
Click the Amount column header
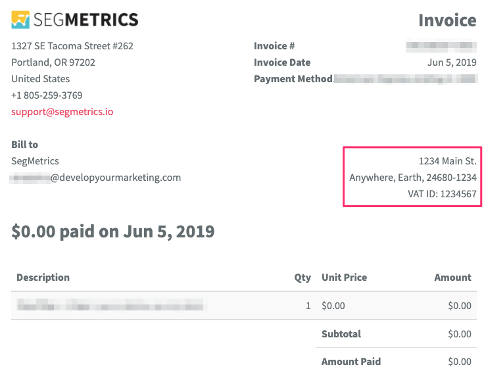(x=452, y=278)
